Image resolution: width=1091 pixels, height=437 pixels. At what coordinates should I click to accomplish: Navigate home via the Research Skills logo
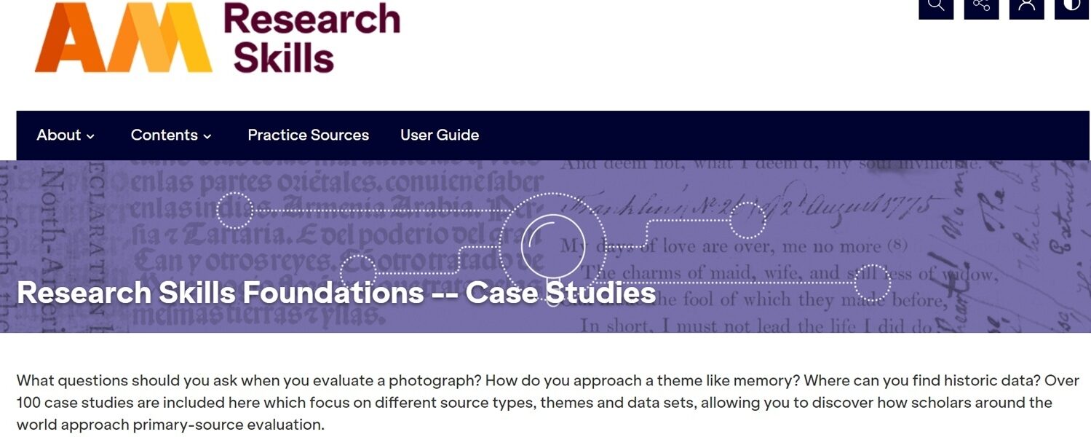point(312,36)
